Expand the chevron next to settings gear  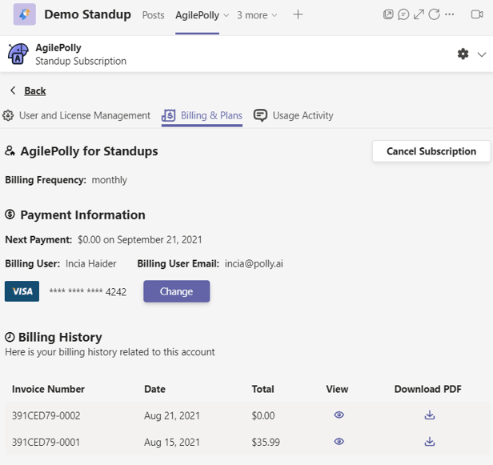482,54
